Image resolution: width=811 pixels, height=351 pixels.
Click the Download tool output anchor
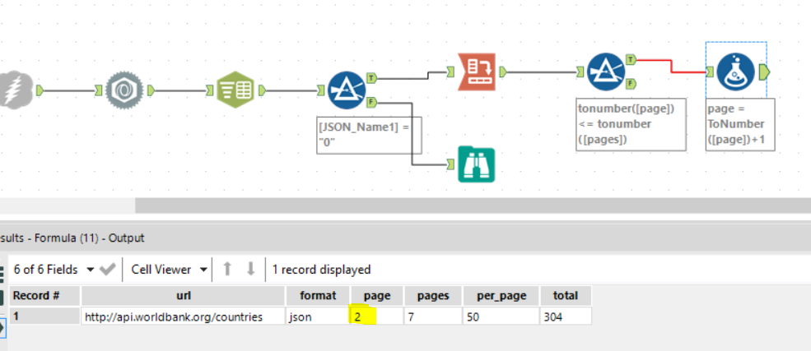[x=151, y=91]
